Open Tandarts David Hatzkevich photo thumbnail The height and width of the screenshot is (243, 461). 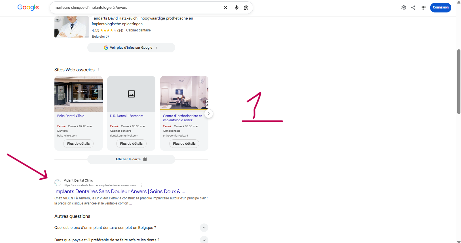point(72,27)
